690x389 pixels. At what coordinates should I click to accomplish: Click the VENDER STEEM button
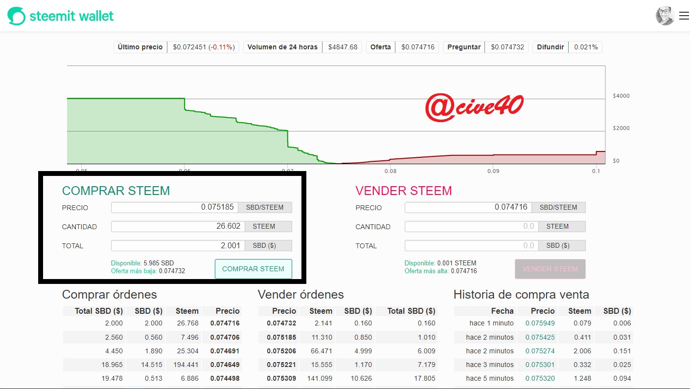coord(550,269)
